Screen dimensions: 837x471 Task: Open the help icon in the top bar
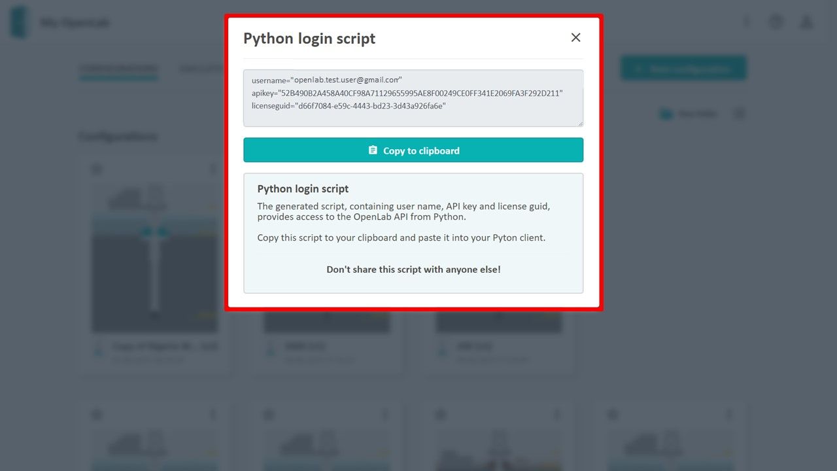(776, 22)
